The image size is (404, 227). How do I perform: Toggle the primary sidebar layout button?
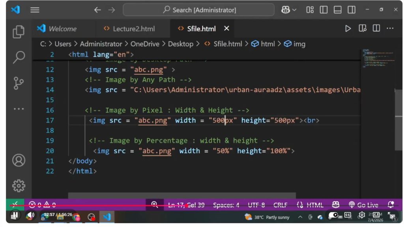tap(324, 10)
